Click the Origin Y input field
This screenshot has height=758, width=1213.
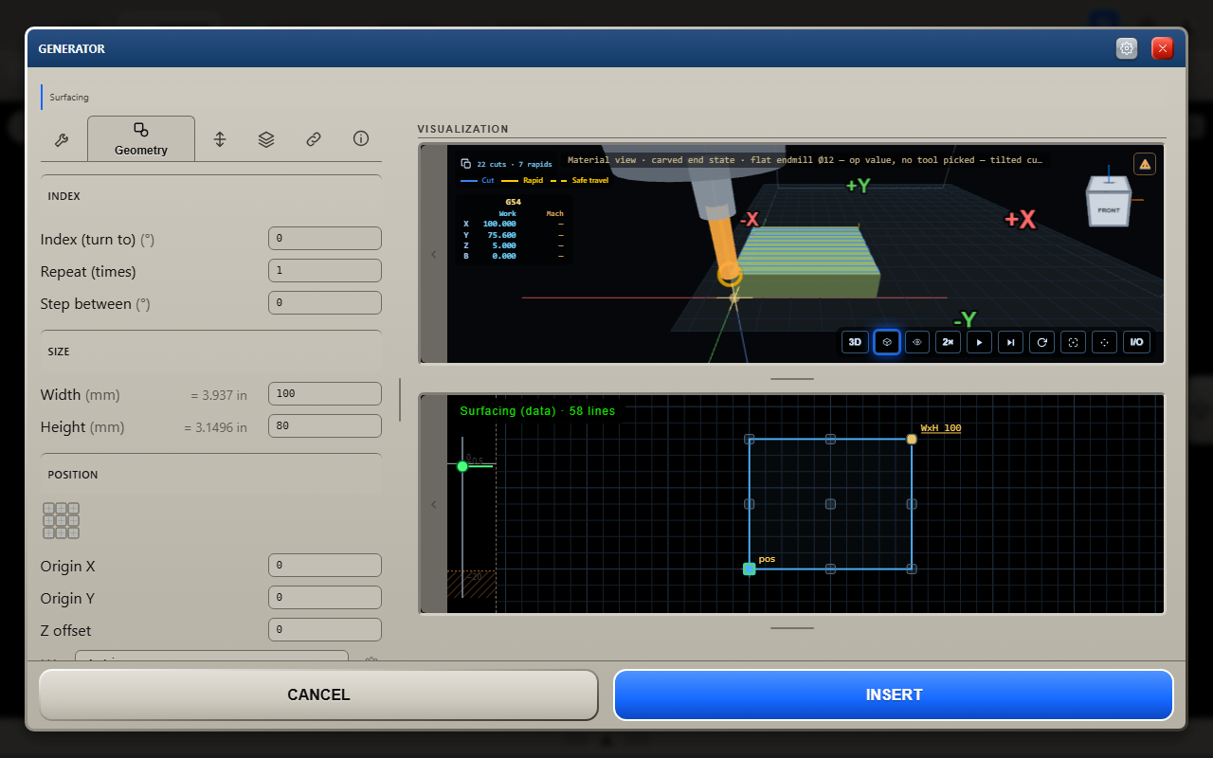[325, 598]
